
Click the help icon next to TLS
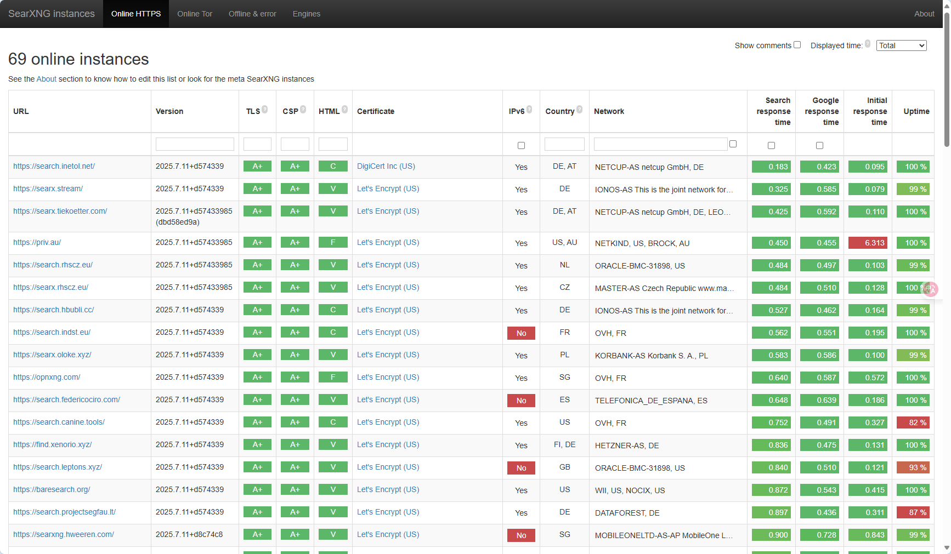coord(265,110)
